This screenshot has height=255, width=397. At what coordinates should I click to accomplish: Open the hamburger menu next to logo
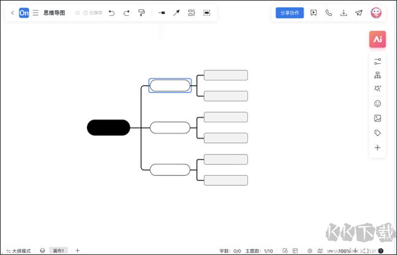36,12
